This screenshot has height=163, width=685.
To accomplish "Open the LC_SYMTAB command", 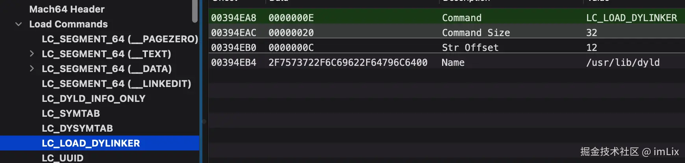I will (x=71, y=113).
